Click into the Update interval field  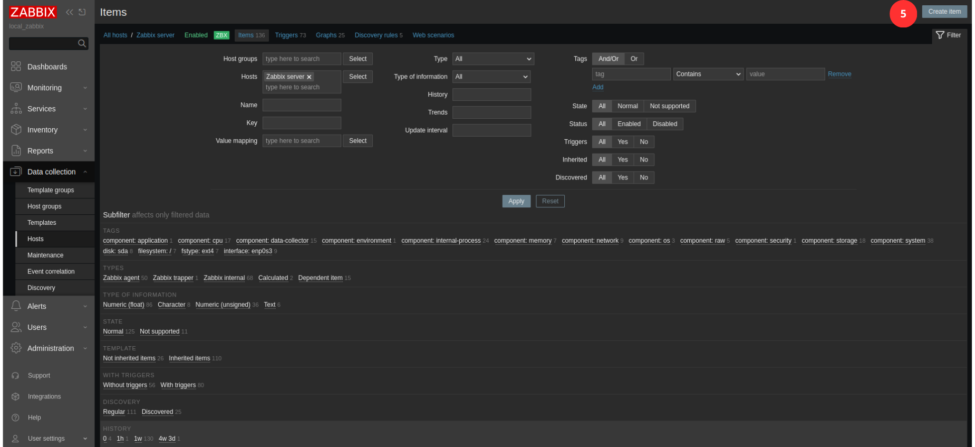(x=491, y=131)
